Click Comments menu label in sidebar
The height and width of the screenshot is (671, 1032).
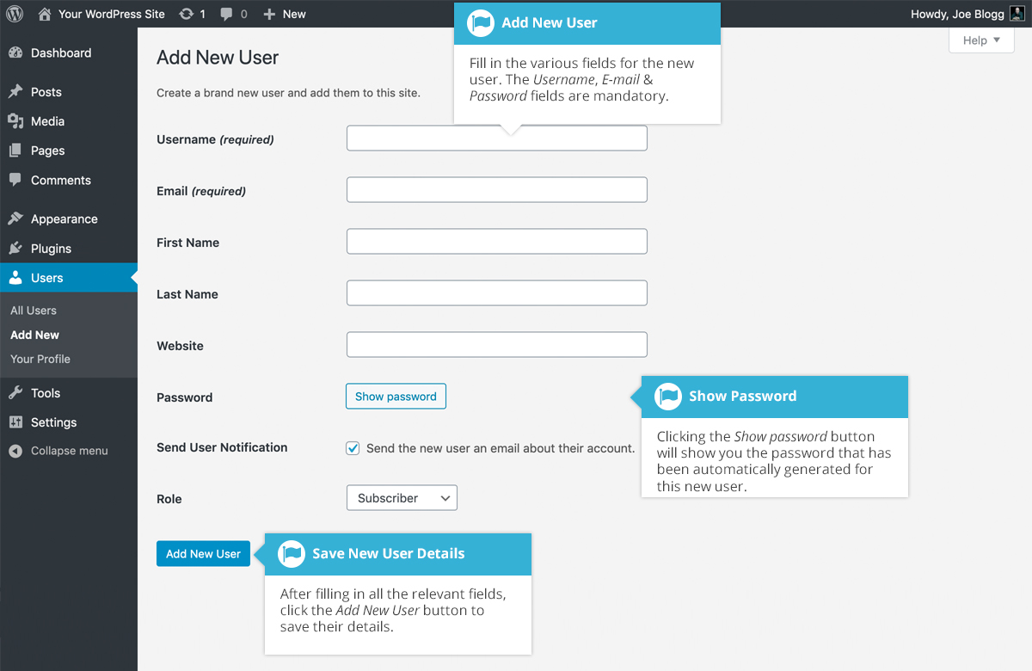tap(61, 180)
